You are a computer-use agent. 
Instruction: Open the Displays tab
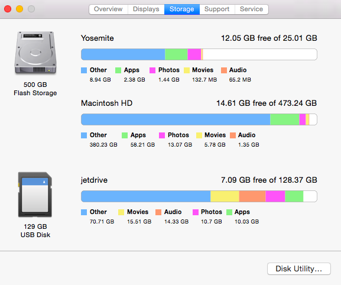pyautogui.click(x=146, y=9)
